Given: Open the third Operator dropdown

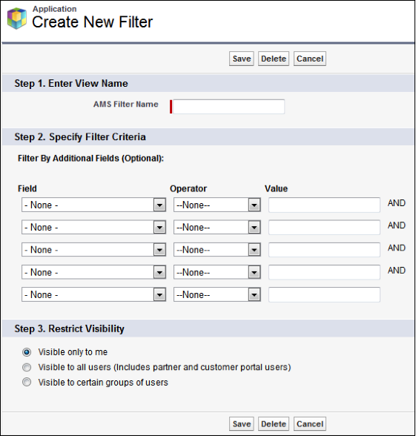Looking at the screenshot, I should tap(217, 250).
